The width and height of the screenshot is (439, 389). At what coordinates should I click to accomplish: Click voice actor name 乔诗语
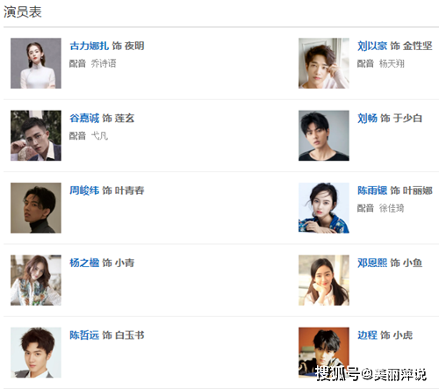click(104, 63)
